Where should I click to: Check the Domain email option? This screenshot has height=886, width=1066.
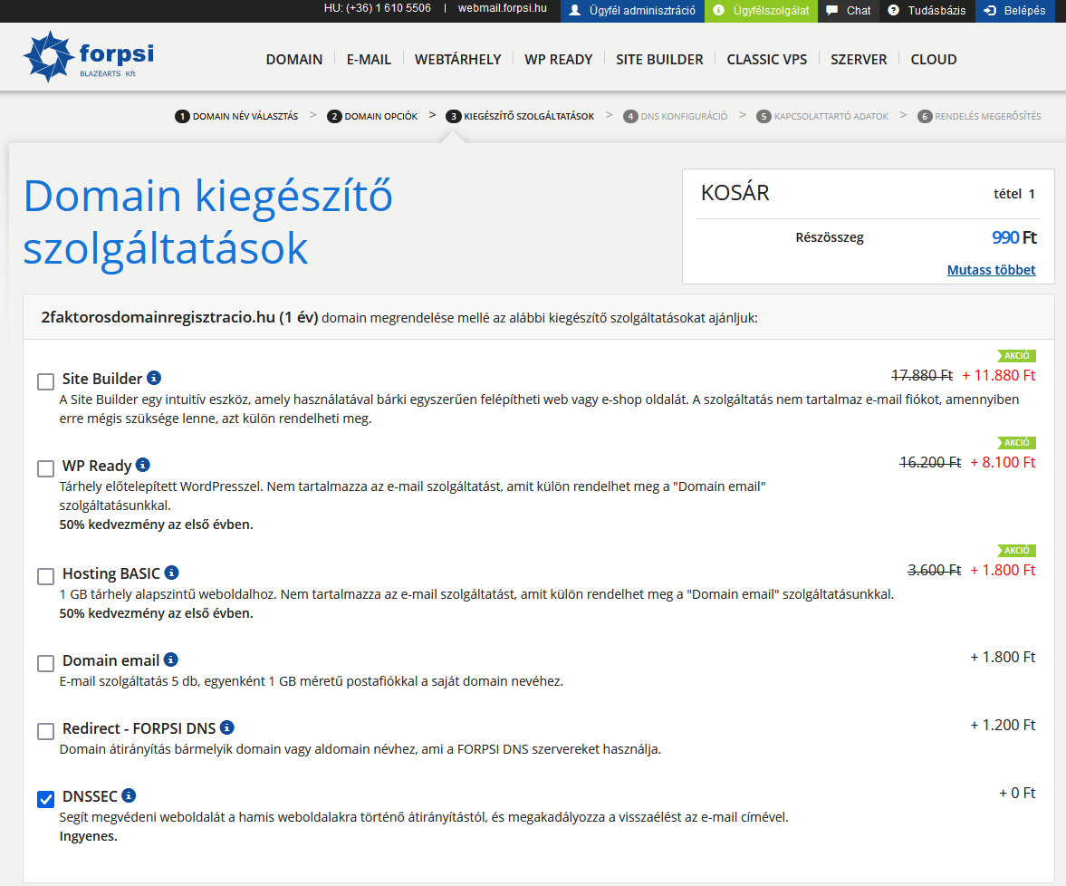(x=45, y=664)
